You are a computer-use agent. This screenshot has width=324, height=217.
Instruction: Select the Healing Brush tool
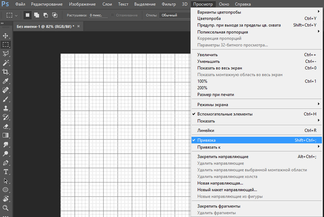coord(5,90)
